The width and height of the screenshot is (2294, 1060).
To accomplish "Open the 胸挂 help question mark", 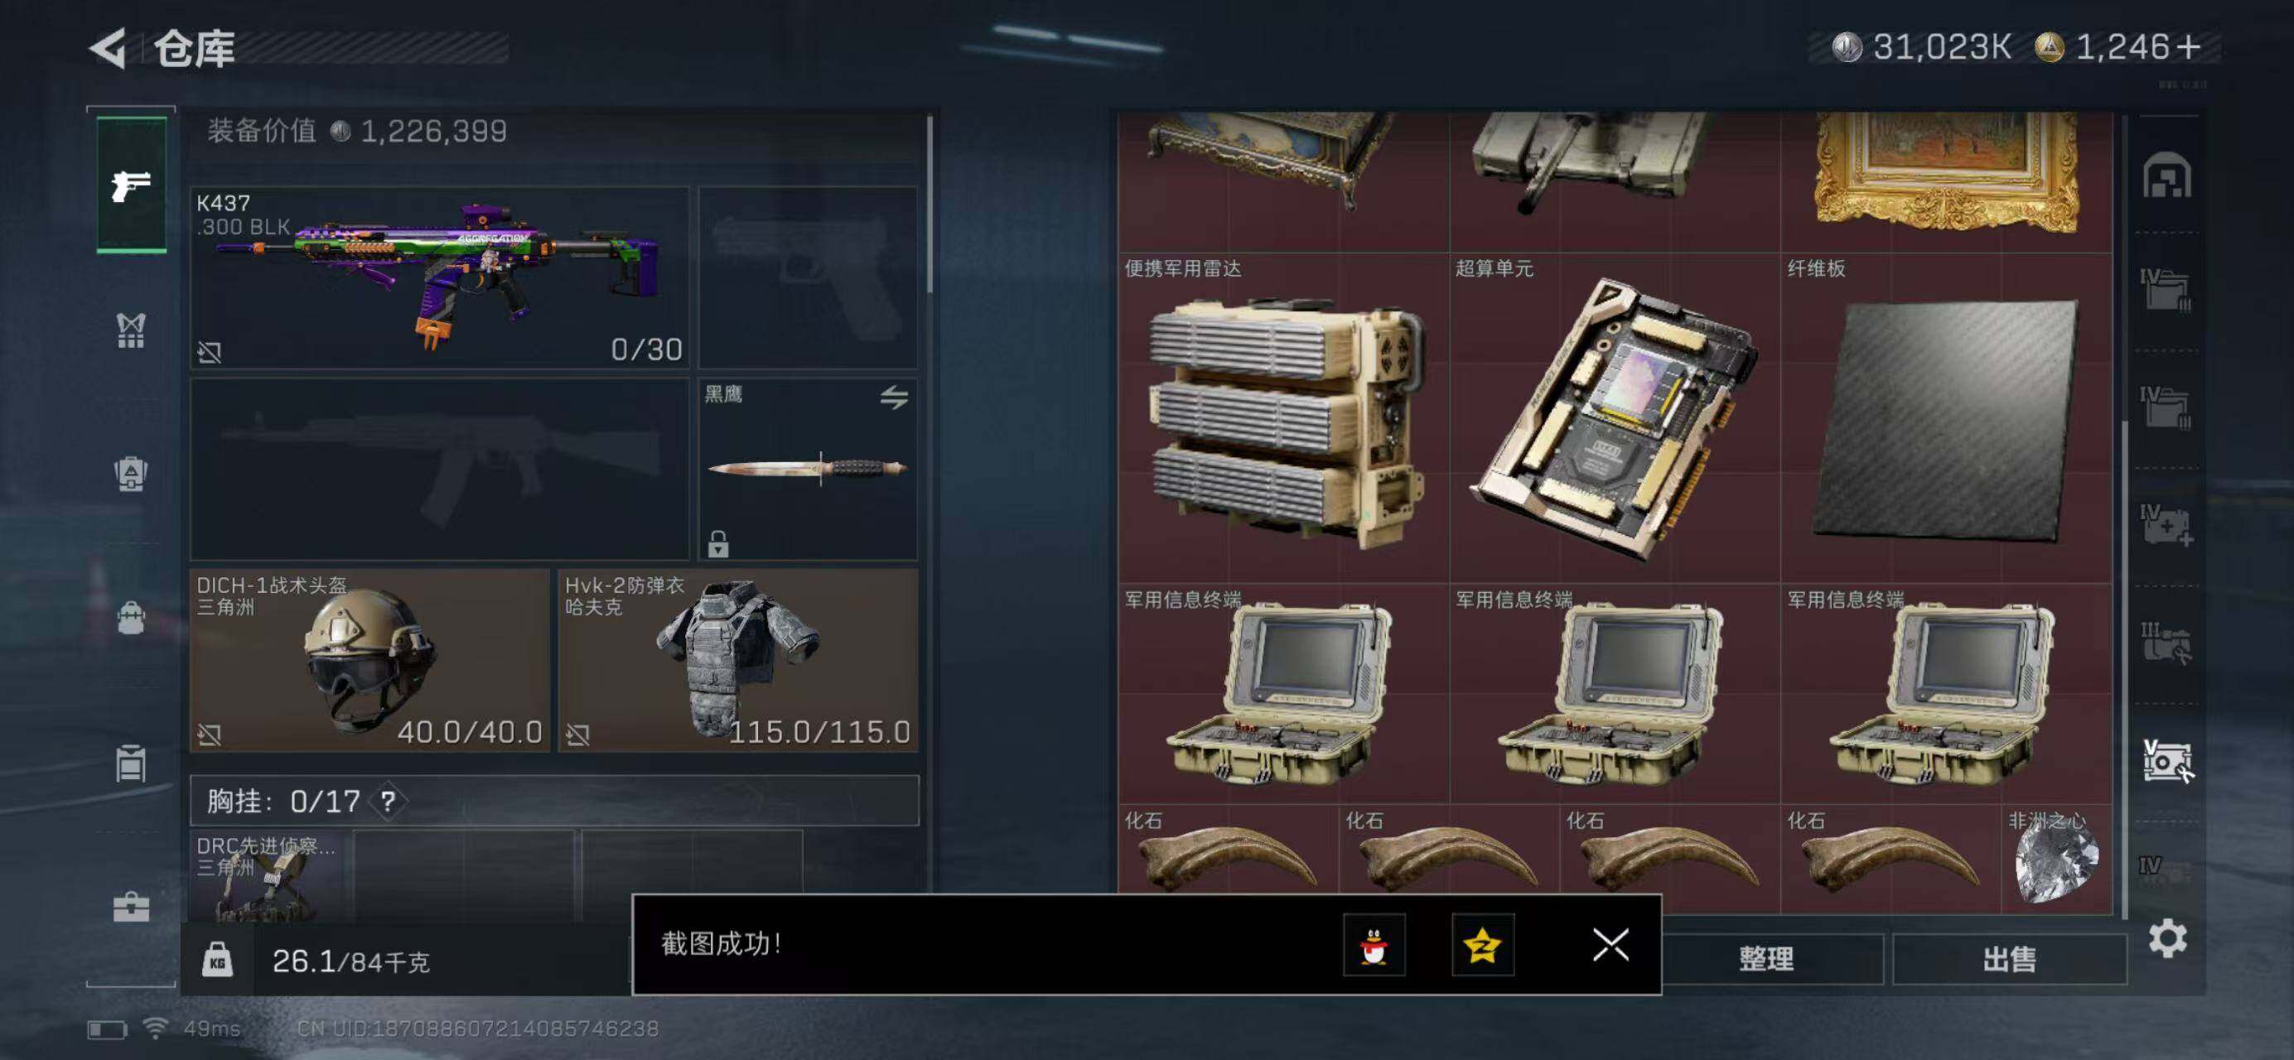I will [389, 801].
